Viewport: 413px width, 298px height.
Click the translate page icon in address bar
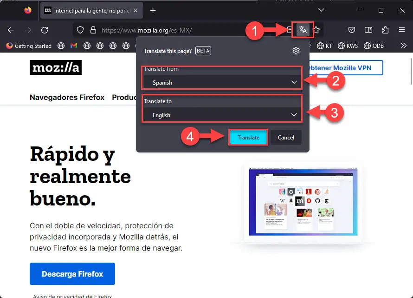point(303,30)
